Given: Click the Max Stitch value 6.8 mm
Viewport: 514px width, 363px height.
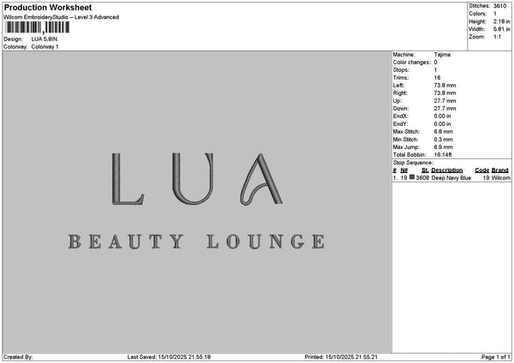Looking at the screenshot, I should point(443,131).
